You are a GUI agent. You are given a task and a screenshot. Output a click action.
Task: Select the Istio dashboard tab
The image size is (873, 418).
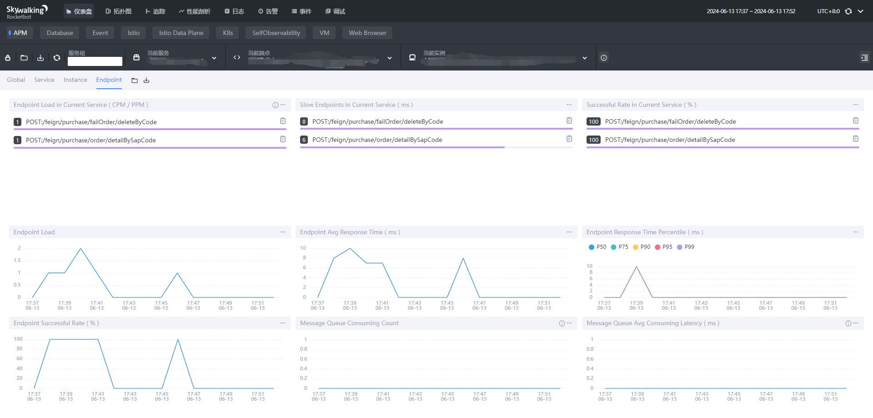133,33
